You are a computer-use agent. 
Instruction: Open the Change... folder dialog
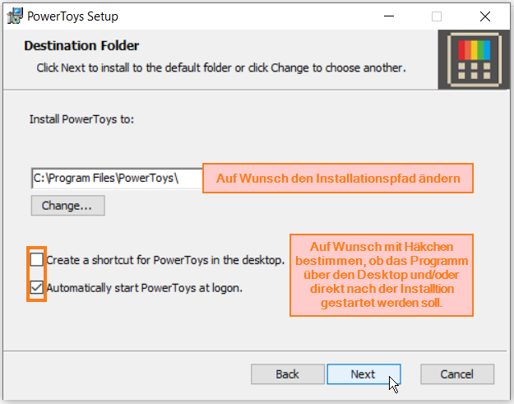pos(68,206)
